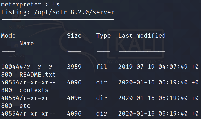This screenshot has width=201, height=119.
Task: Click the etc directory name
Action: click(x=25, y=106)
